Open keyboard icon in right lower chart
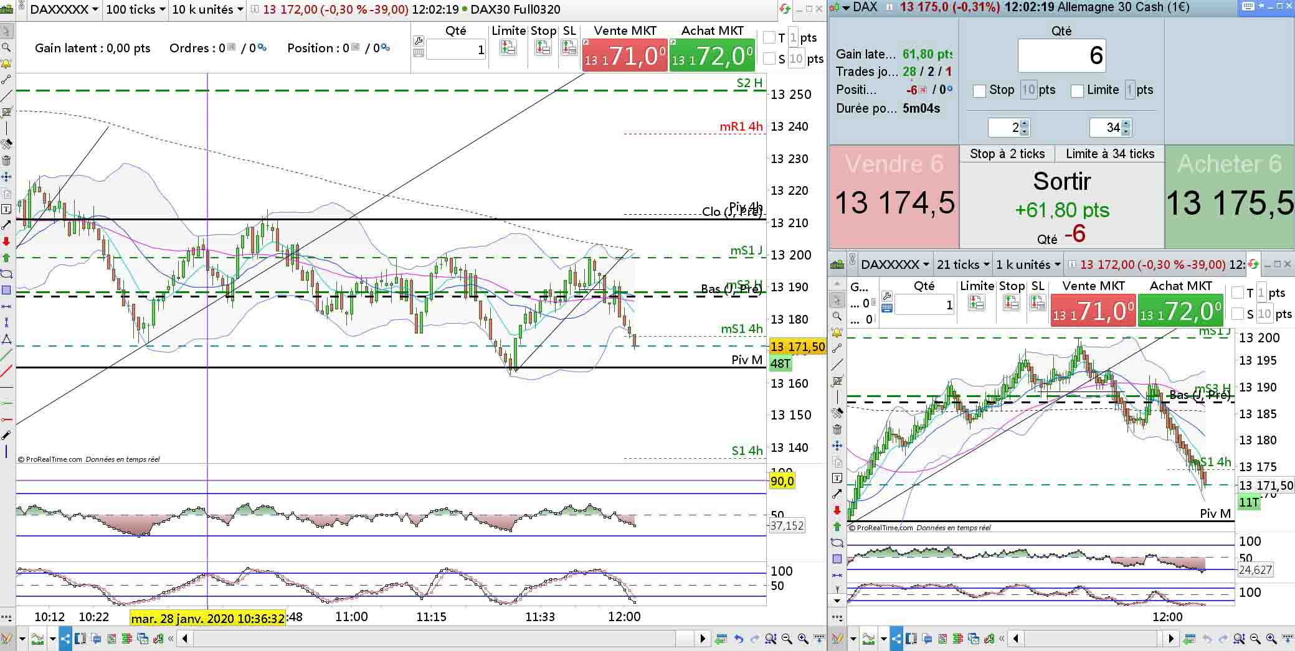The image size is (1295, 651). point(887,307)
